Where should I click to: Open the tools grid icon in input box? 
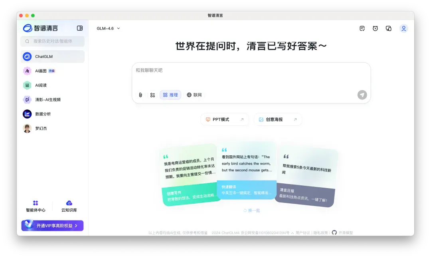(152, 95)
